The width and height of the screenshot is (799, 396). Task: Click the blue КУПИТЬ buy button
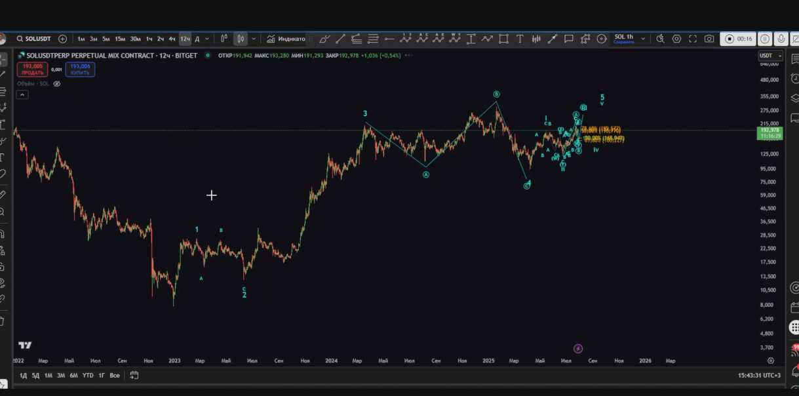click(x=80, y=69)
